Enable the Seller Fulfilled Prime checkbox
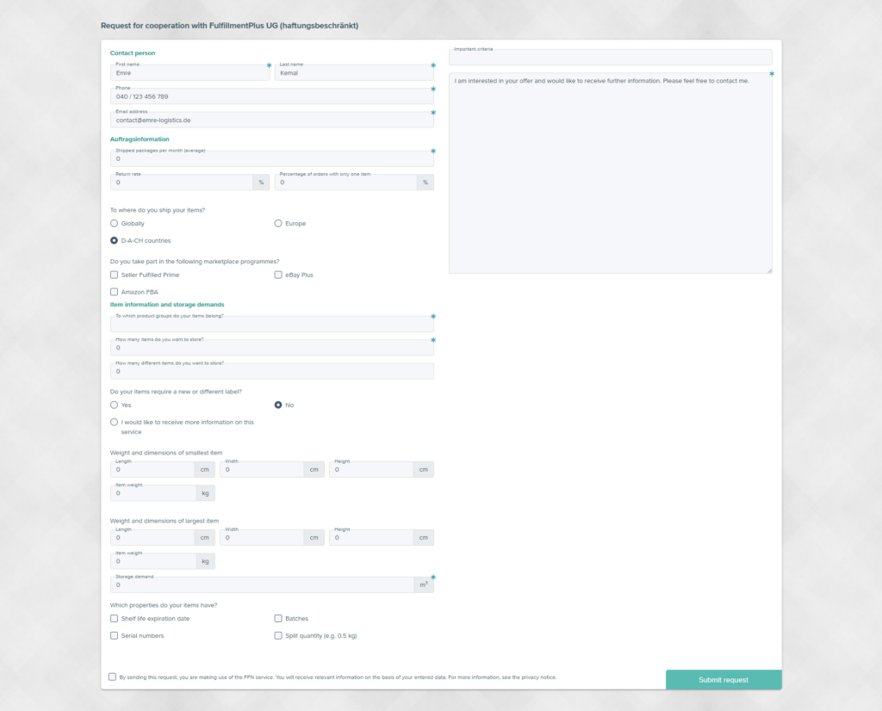The width and height of the screenshot is (882, 711). (x=114, y=274)
